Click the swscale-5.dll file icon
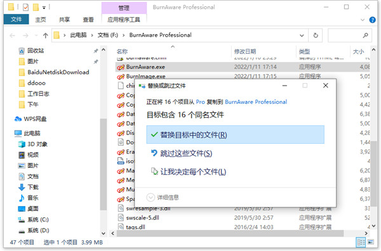381x251 pixels. point(121,217)
